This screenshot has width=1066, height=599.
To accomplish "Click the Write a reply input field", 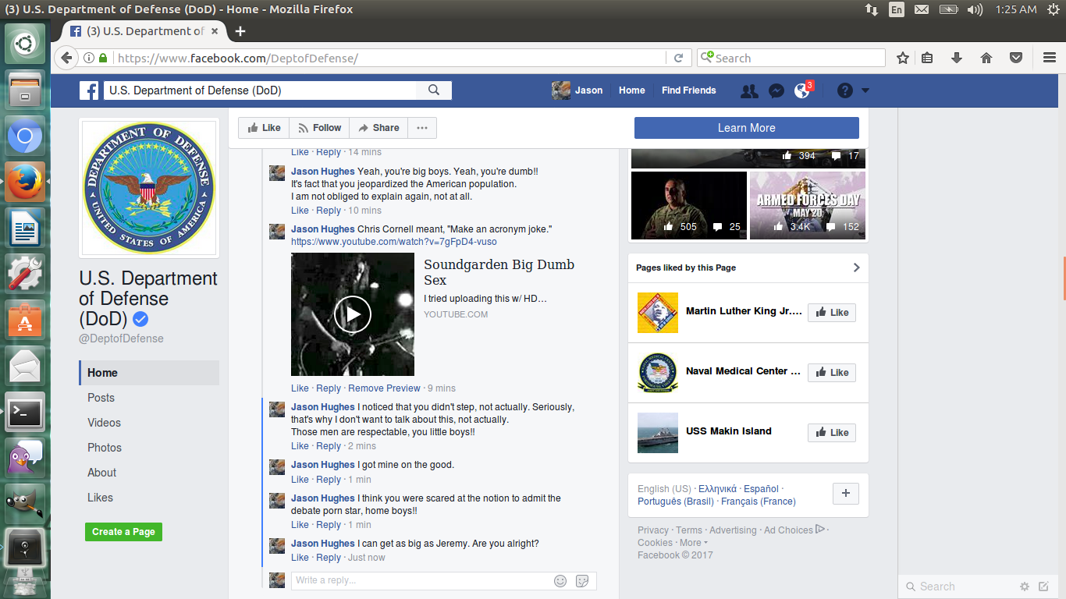I will tap(421, 580).
